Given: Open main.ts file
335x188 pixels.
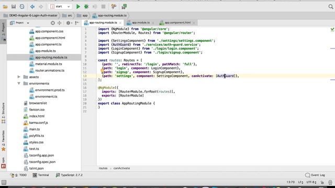Looking at the screenshot, I should pos(31,129).
